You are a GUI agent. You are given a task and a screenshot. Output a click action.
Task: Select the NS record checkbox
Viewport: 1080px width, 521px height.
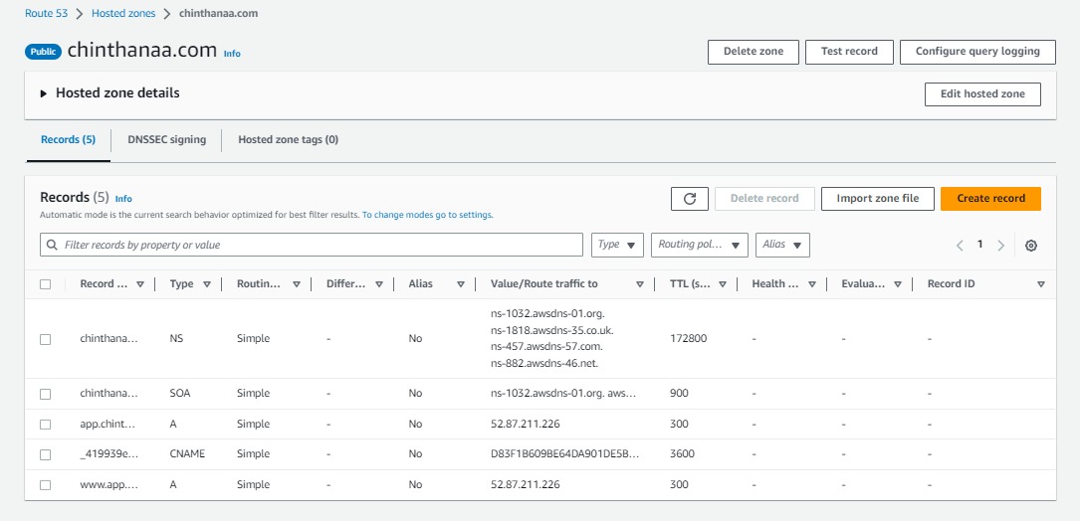[x=45, y=339]
